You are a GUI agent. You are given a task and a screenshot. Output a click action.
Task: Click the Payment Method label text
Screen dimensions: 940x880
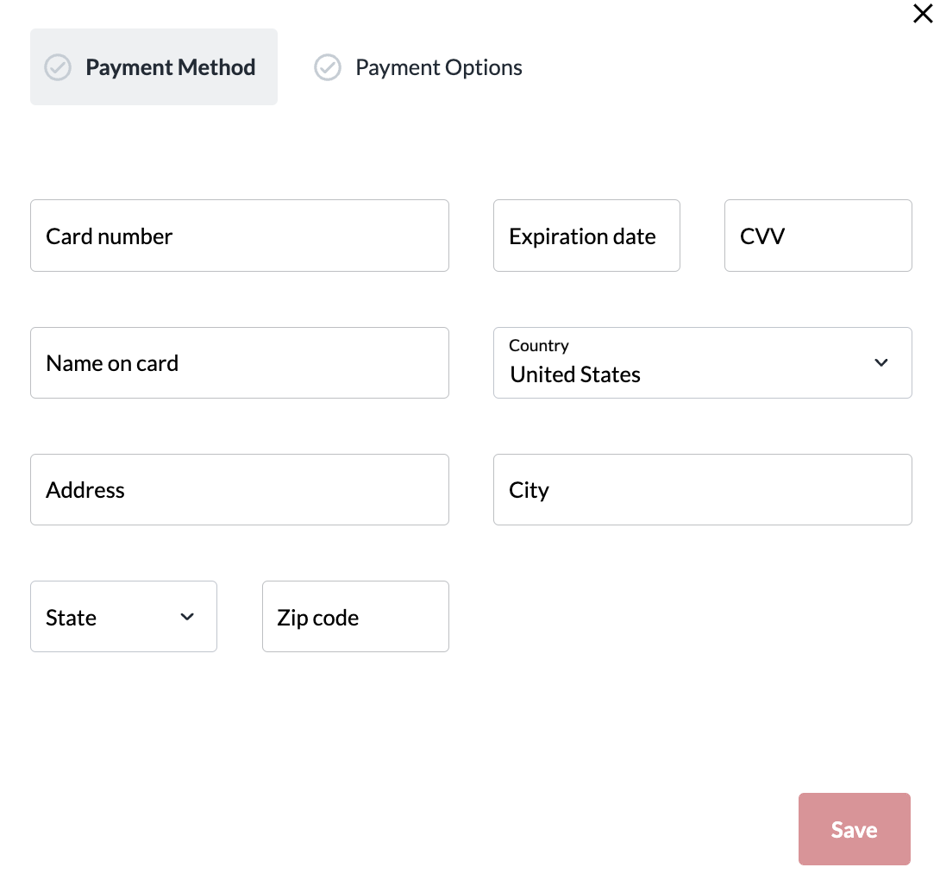pyautogui.click(x=171, y=67)
